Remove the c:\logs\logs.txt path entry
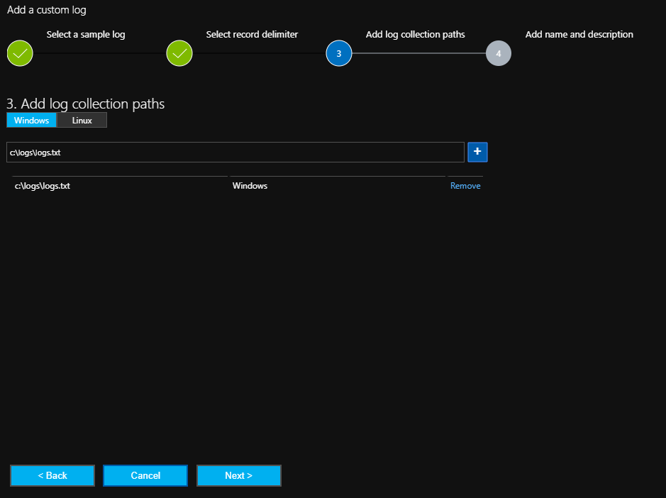The image size is (666, 498). (x=465, y=186)
